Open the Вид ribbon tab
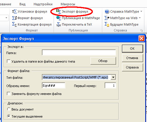Viewport: 147px width, 122px height. 22,4
